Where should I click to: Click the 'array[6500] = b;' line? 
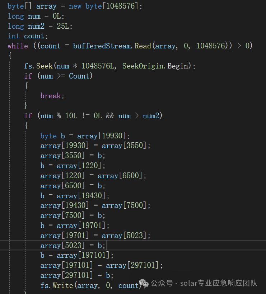(x=73, y=186)
